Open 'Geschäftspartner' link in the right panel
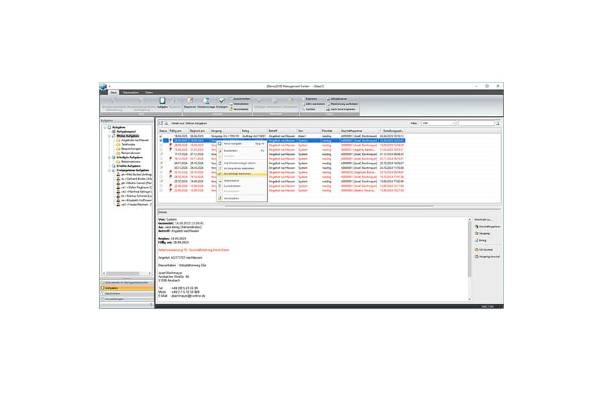This screenshot has height=402, width=603. click(488, 226)
